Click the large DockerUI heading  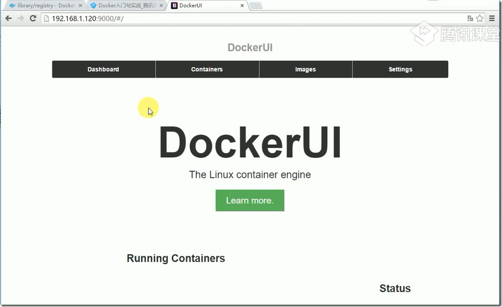(x=250, y=142)
